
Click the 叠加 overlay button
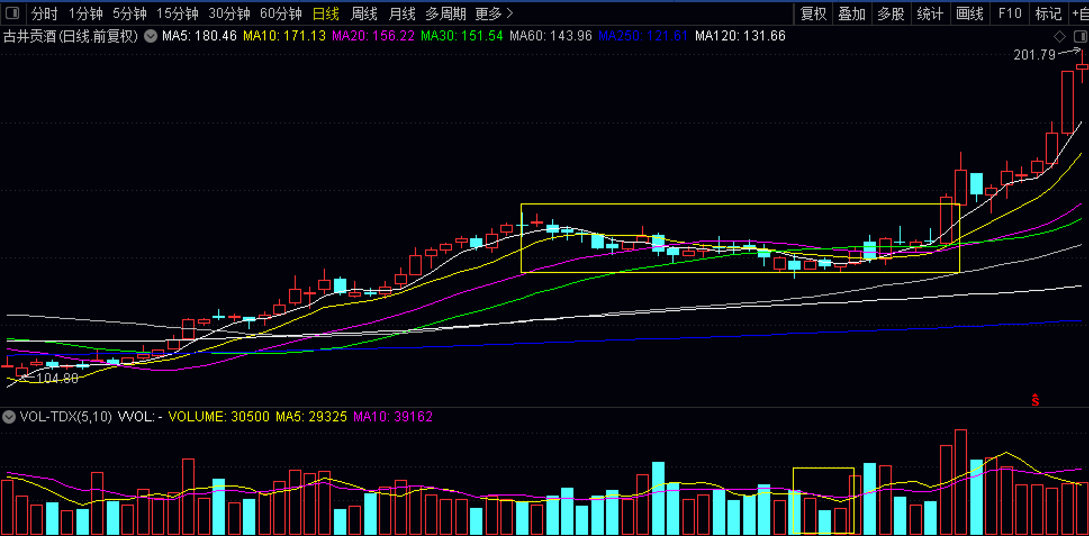852,13
